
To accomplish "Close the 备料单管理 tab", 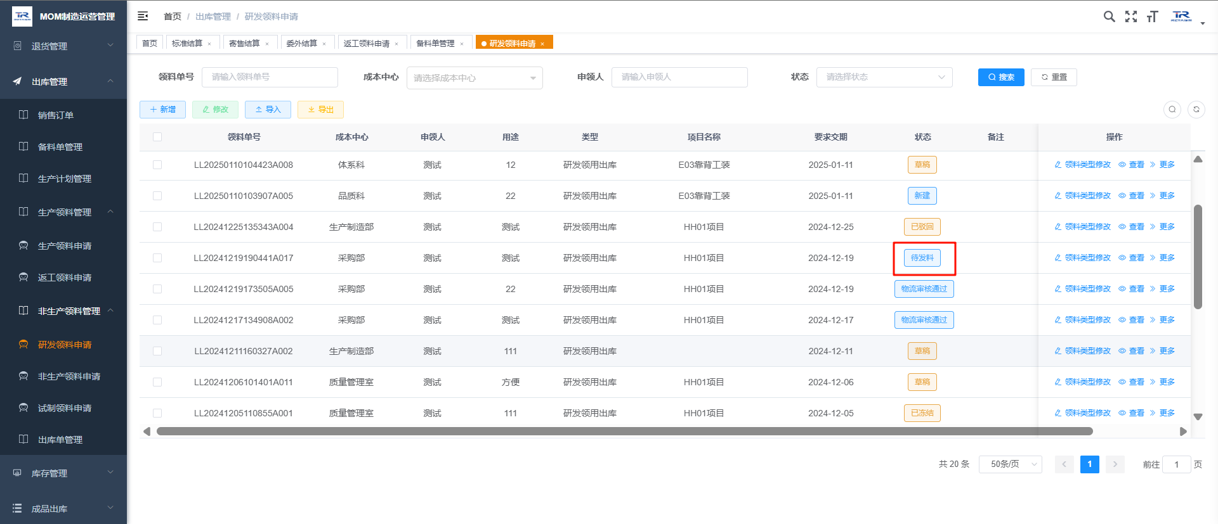I will point(462,44).
